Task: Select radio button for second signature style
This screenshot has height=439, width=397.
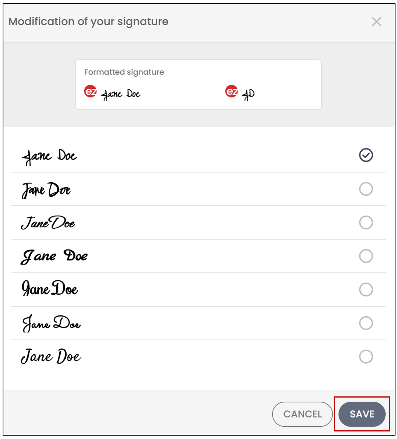Action: [366, 189]
